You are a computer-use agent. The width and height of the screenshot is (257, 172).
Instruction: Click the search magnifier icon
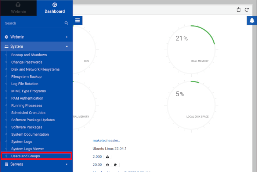click(66, 23)
